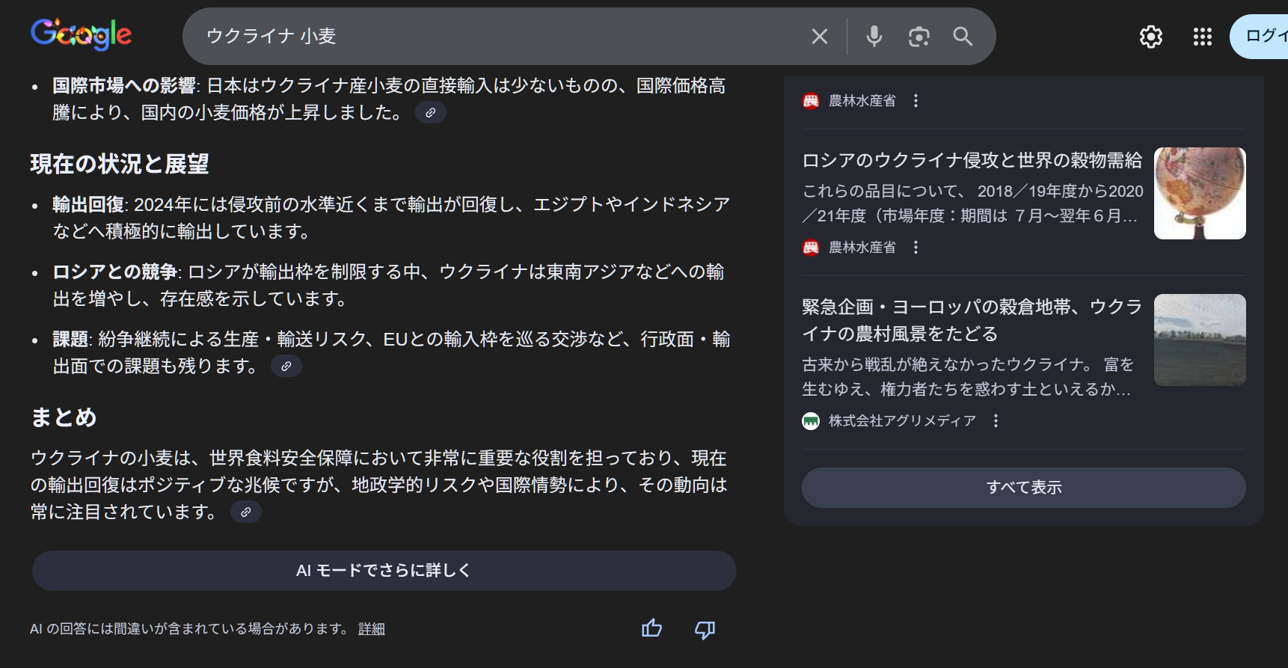Click the magnifying glass search button
This screenshot has width=1288, height=668.
click(x=963, y=37)
